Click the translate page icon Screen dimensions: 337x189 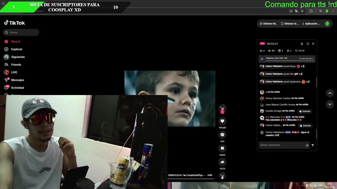tap(296, 11)
